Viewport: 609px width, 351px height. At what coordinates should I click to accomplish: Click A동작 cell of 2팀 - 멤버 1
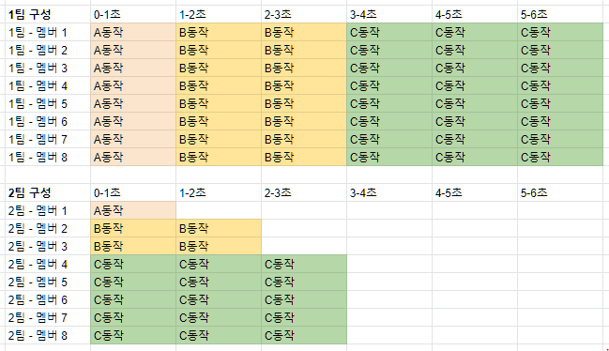click(133, 210)
